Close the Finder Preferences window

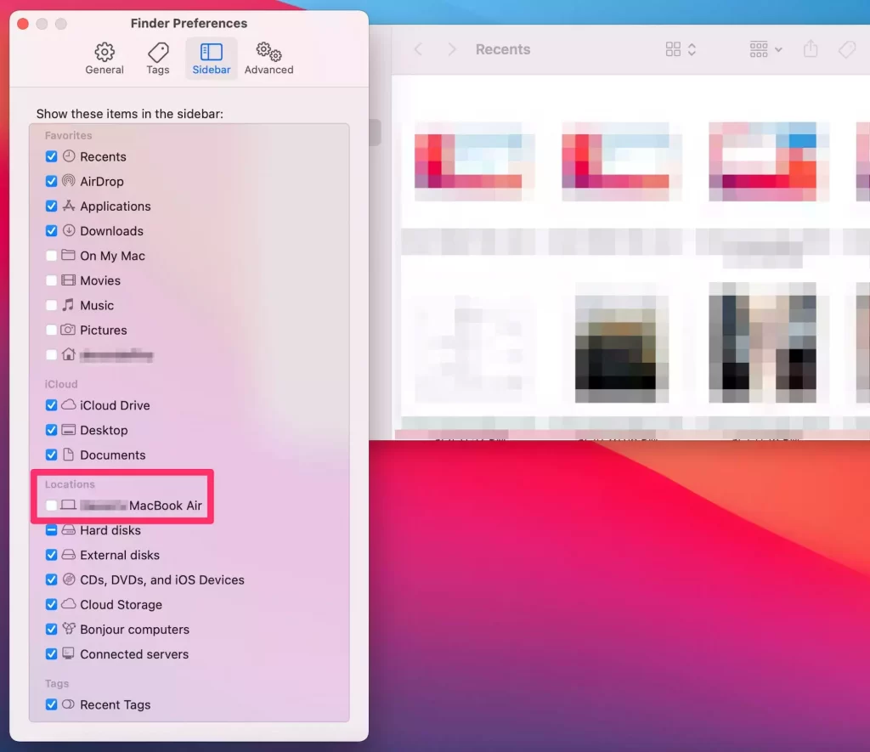[23, 24]
